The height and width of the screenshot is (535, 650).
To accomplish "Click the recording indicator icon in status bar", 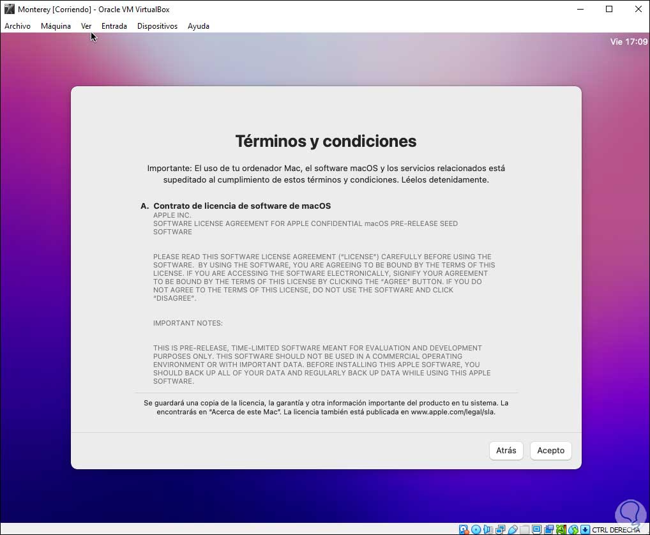I will (x=549, y=529).
